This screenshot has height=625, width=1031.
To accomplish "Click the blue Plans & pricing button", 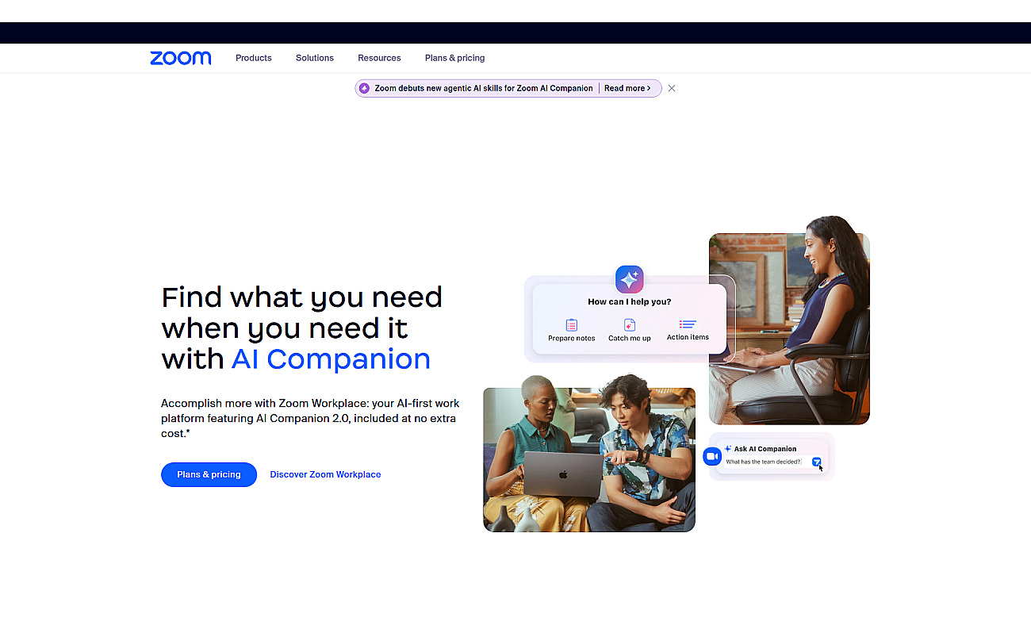I will click(x=209, y=474).
